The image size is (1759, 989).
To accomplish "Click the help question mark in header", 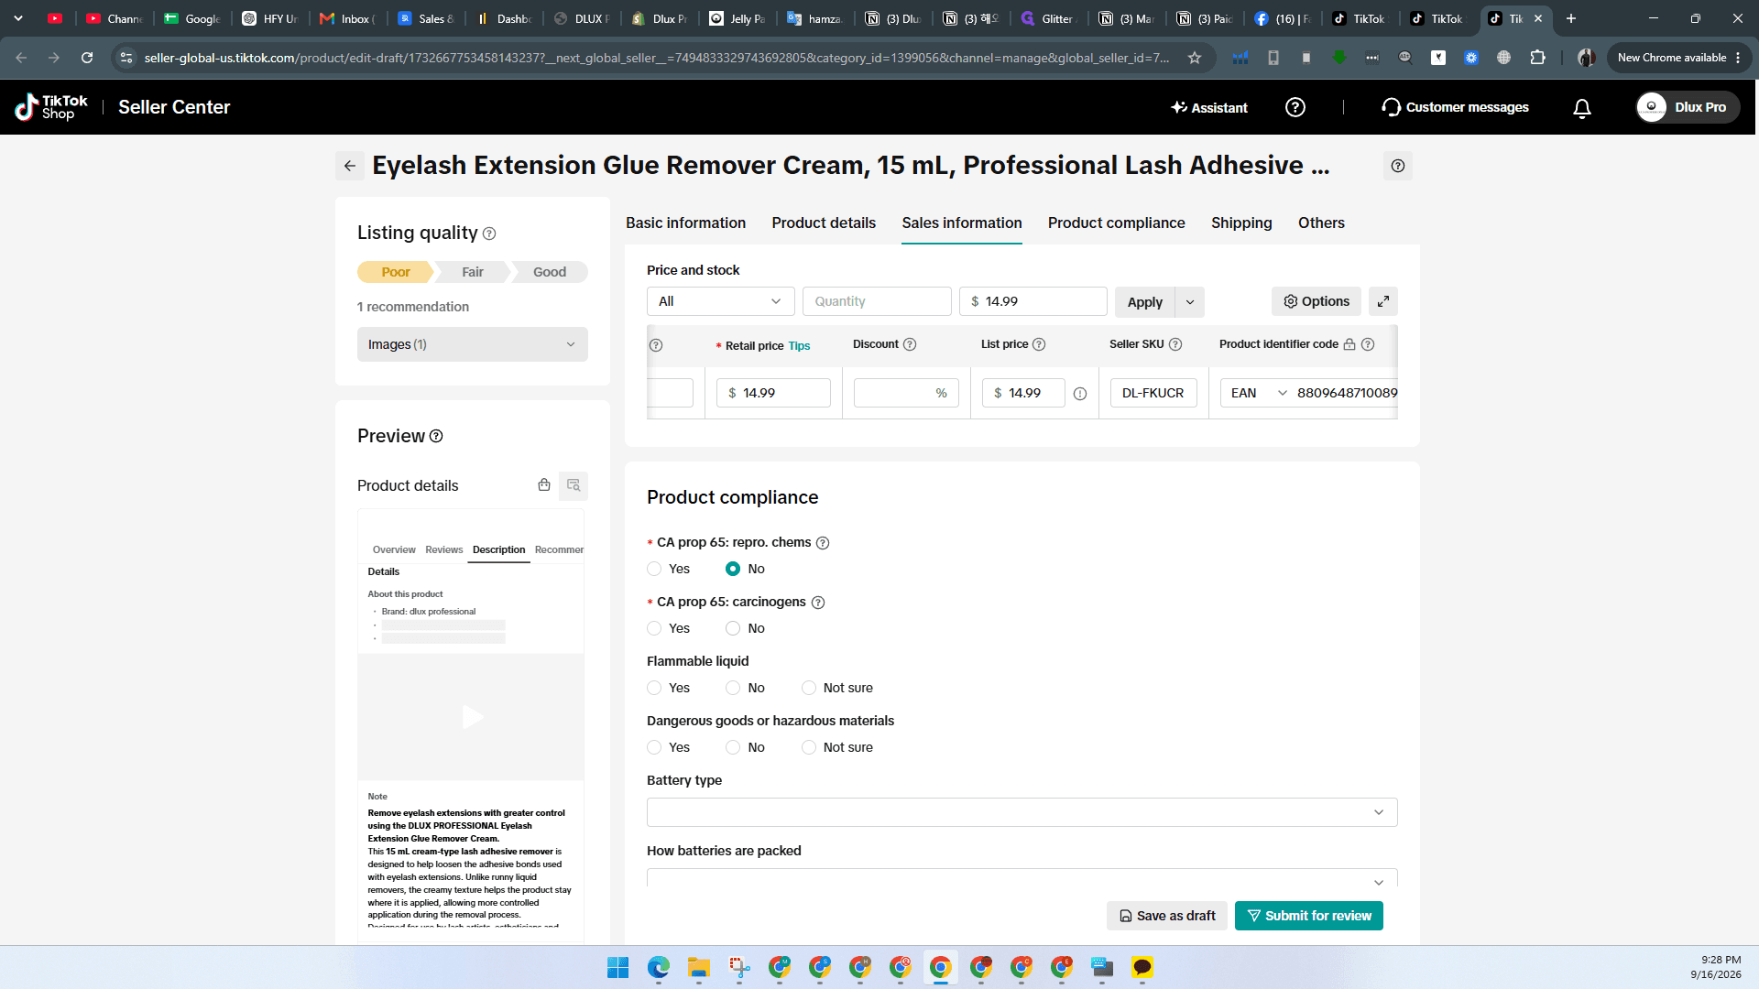I will click(x=1295, y=107).
